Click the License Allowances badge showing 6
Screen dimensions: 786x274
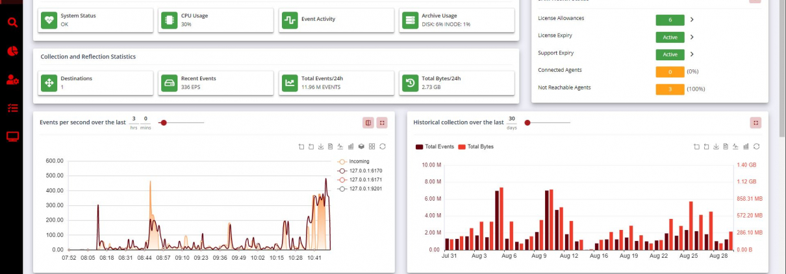(670, 20)
